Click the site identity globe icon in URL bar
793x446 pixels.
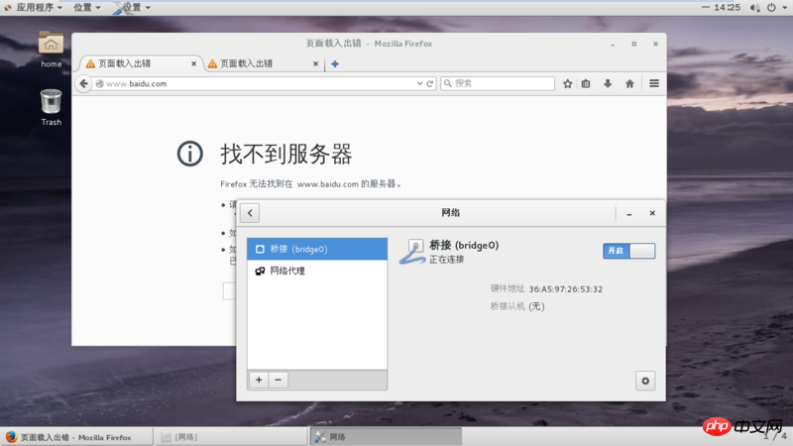pos(100,83)
